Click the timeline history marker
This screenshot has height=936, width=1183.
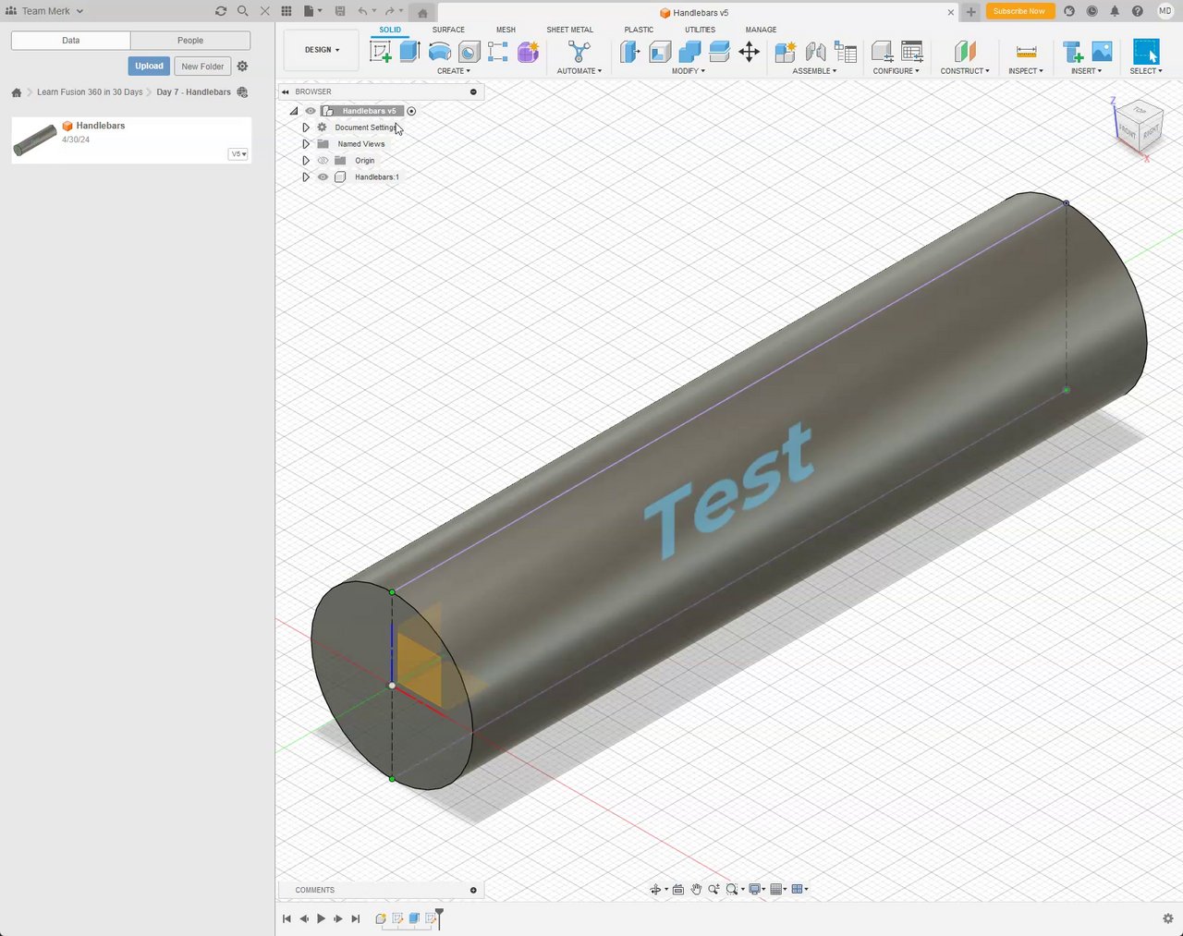pyautogui.click(x=439, y=918)
